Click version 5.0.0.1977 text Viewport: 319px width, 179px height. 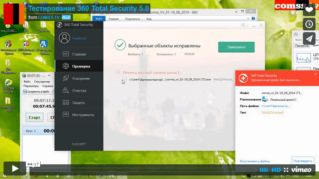(79, 144)
